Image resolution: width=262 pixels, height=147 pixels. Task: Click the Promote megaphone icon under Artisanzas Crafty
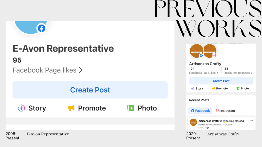tap(213, 89)
